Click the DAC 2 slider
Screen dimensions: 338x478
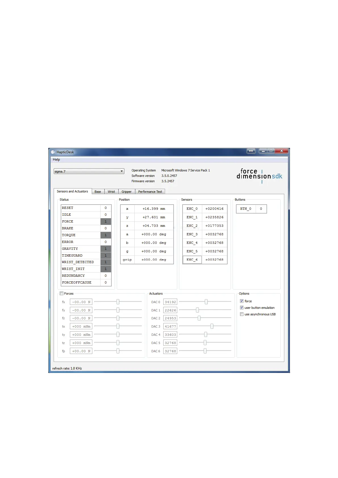pyautogui.click(x=205, y=318)
